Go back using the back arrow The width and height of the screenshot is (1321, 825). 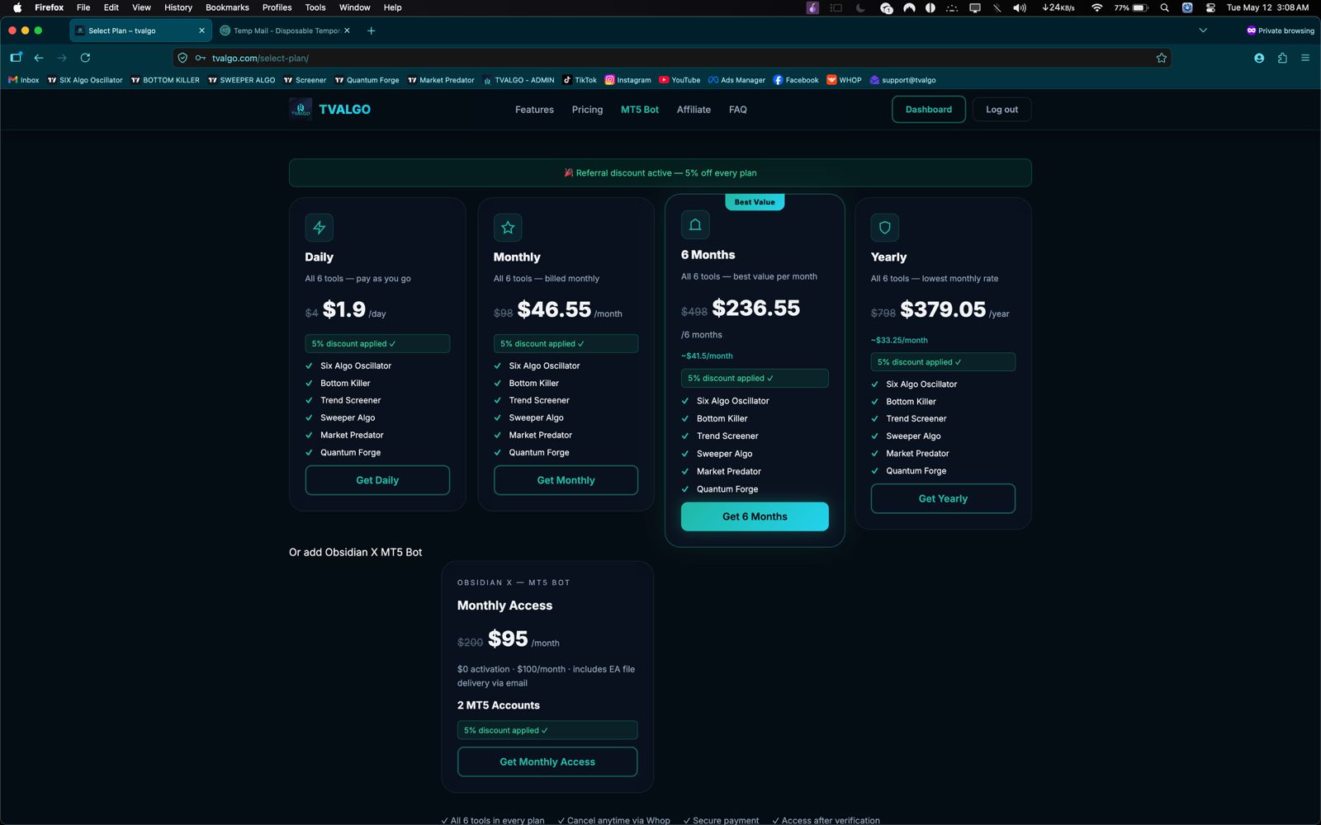(x=39, y=58)
